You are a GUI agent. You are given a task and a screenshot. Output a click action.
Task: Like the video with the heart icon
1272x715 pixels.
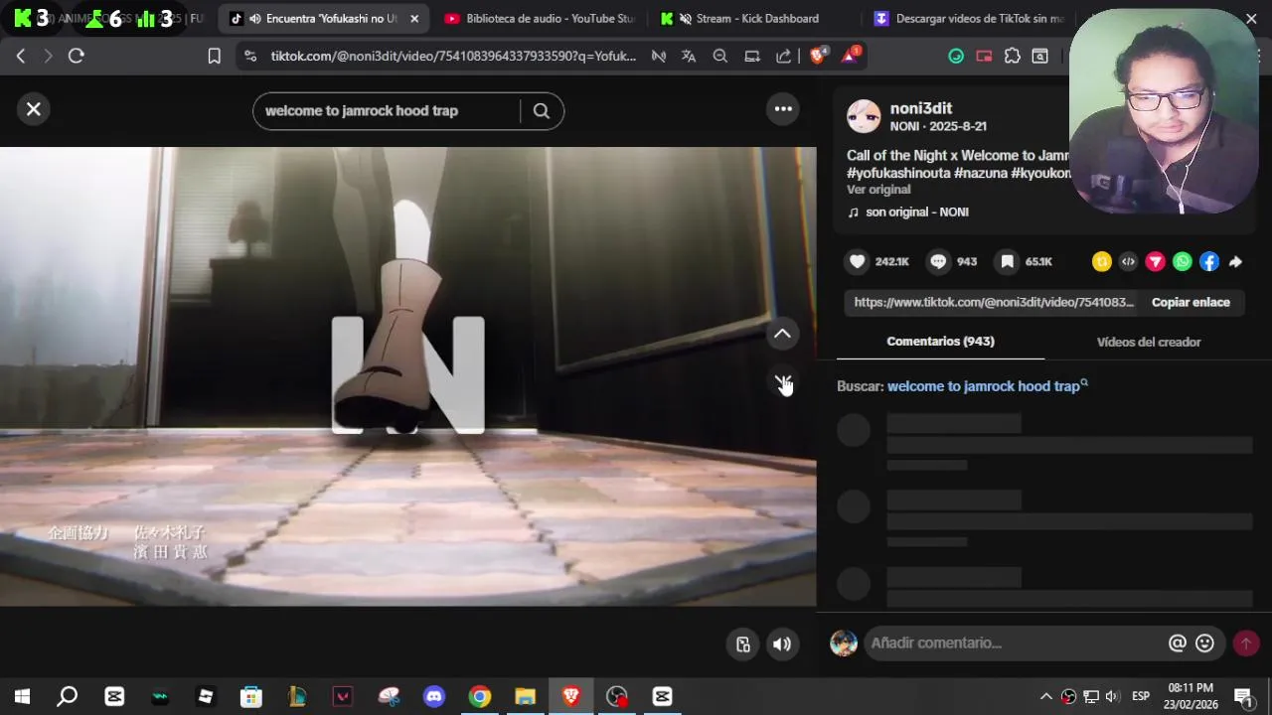858,261
